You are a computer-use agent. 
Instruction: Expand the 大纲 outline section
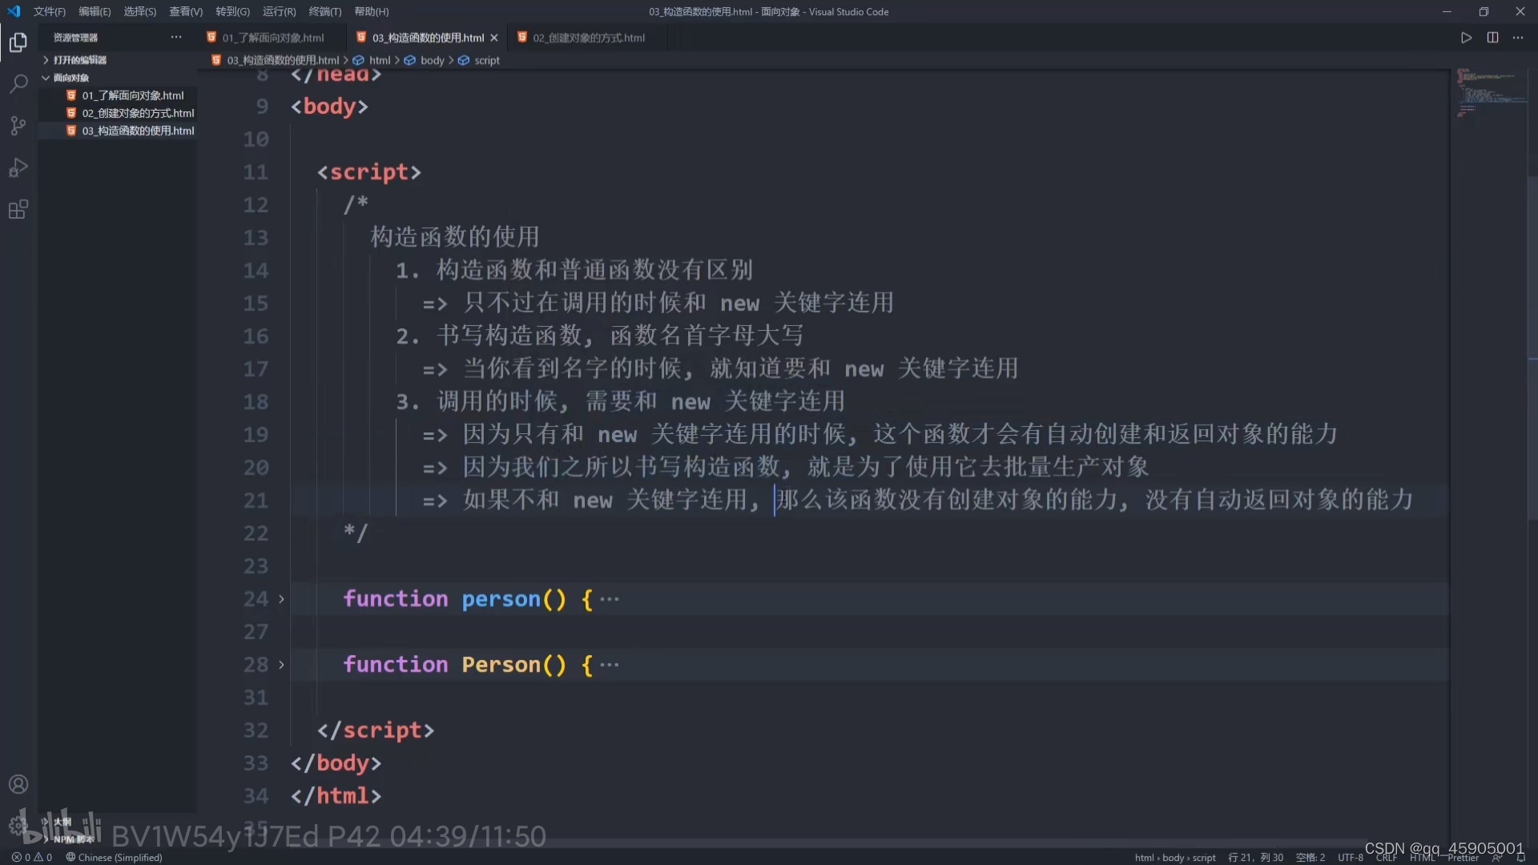pos(63,821)
